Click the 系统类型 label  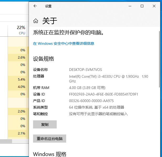(40, 107)
